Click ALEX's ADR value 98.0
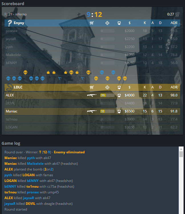 [x=174, y=95]
